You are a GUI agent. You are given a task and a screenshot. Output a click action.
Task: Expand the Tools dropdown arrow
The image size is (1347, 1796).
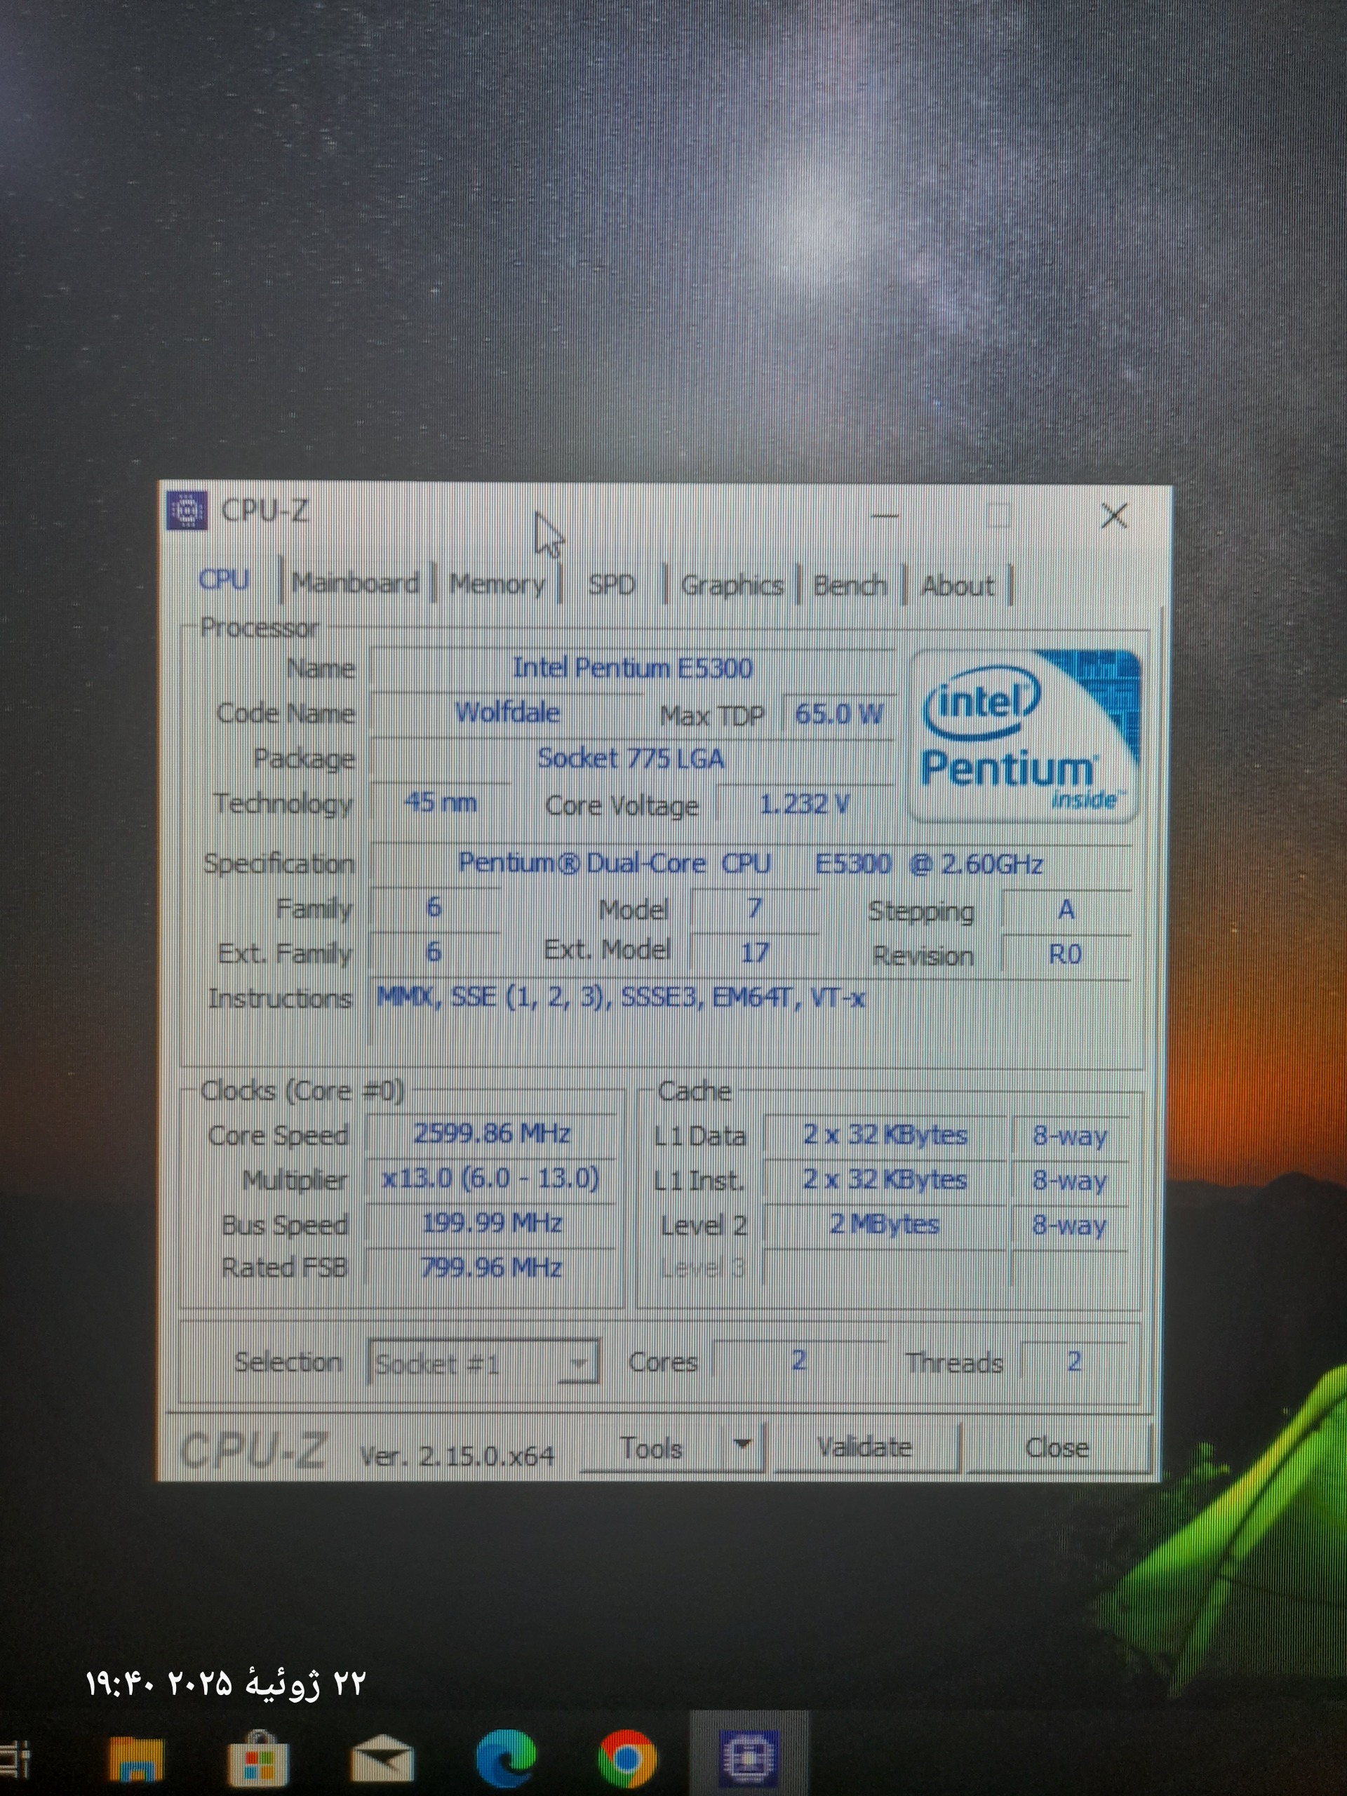742,1445
